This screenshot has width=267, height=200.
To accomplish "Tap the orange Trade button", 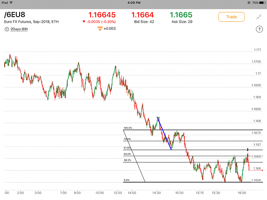I will (x=232, y=17).
